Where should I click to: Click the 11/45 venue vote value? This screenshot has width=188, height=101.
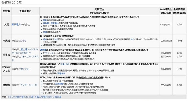click(x=179, y=69)
